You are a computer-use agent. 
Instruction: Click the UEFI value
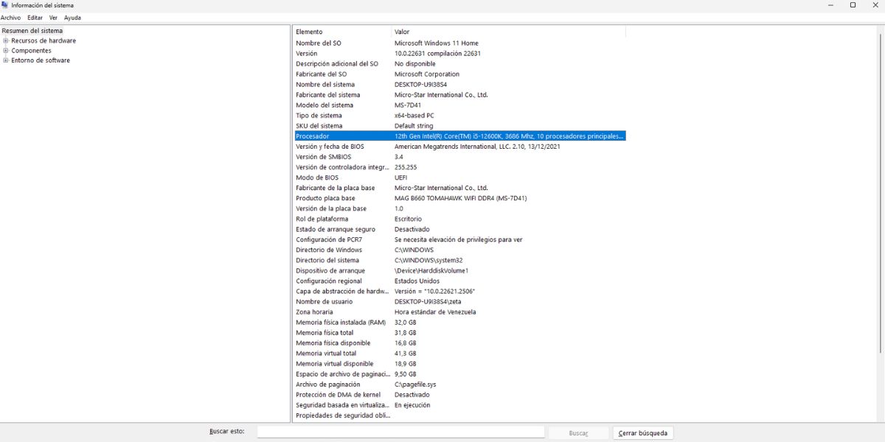(401, 178)
